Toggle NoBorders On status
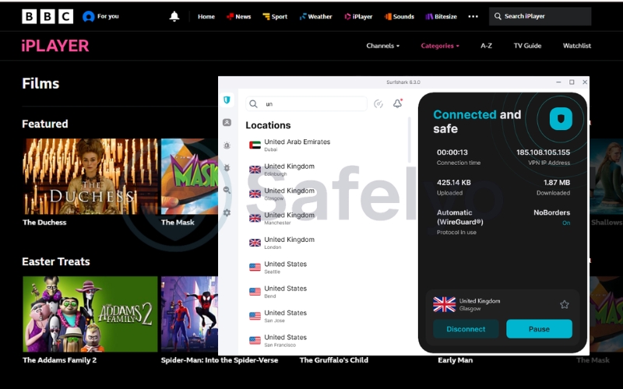 pyautogui.click(x=566, y=223)
